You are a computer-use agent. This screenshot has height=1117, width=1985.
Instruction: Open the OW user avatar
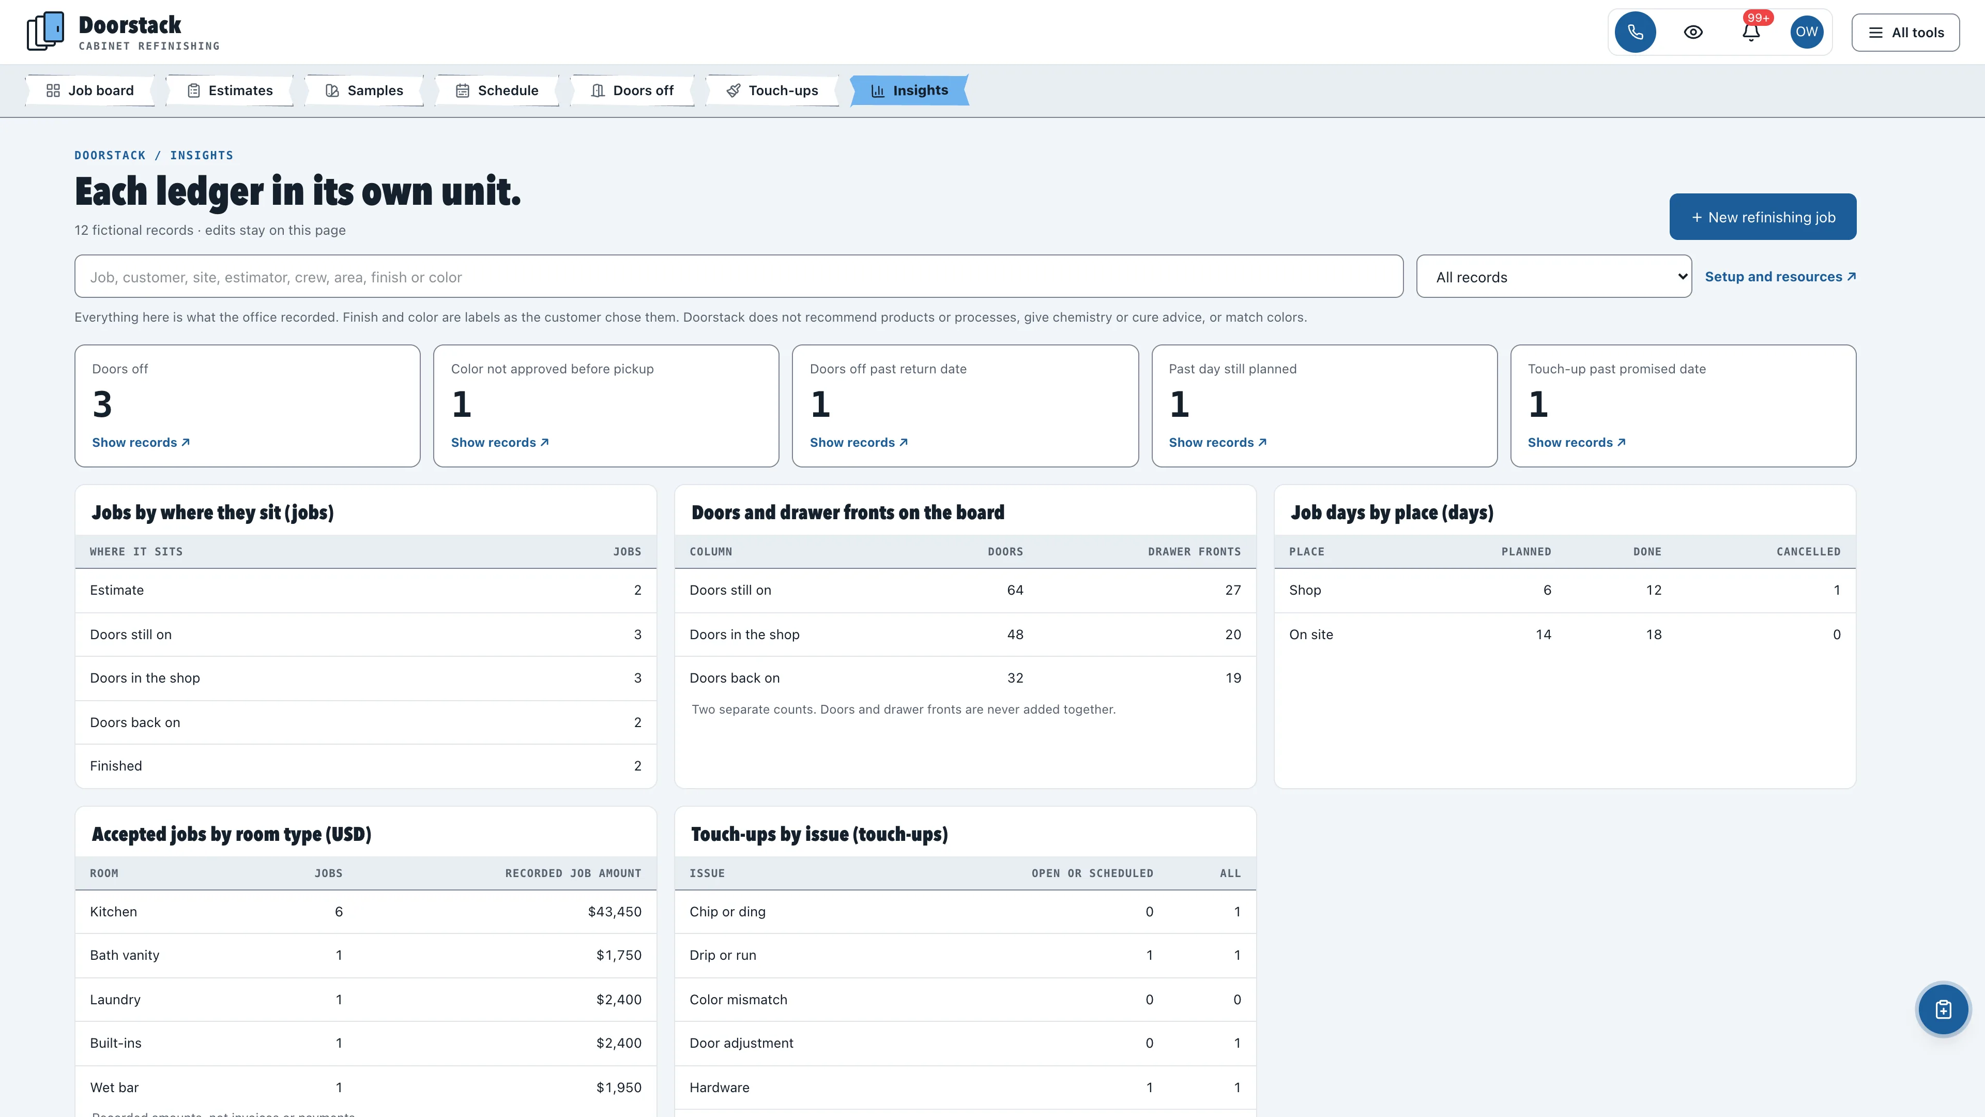pos(1806,33)
